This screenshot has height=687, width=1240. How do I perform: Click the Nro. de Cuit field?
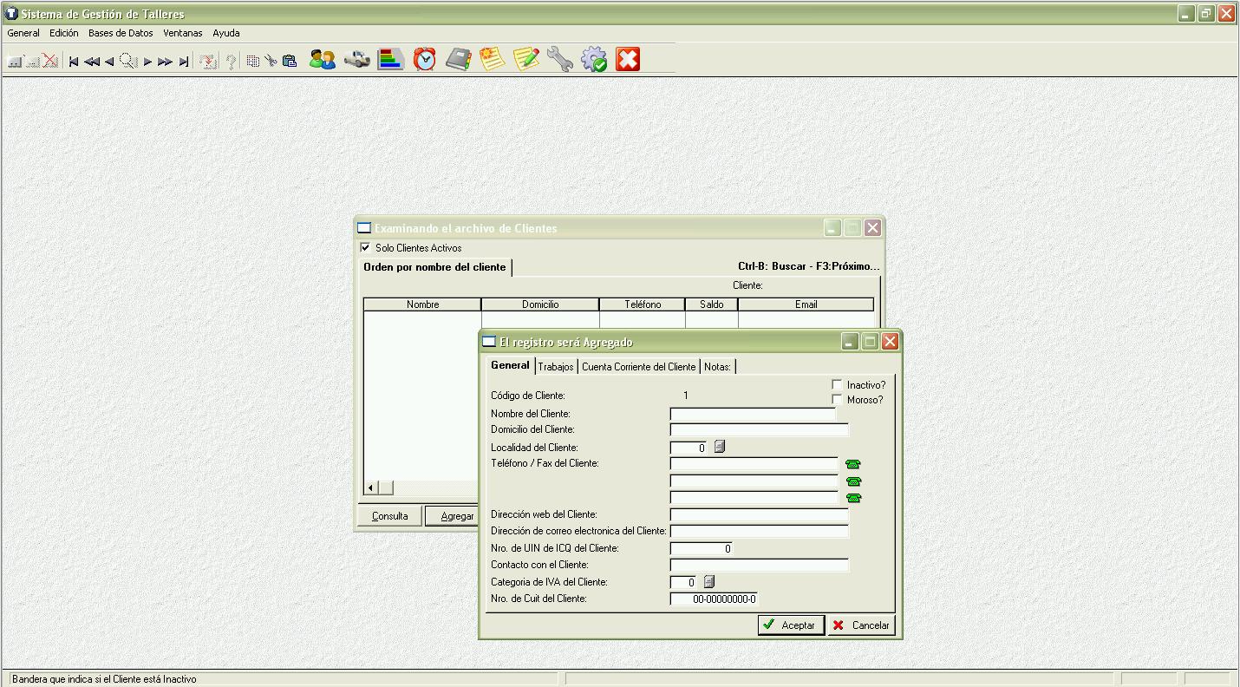pyautogui.click(x=714, y=599)
